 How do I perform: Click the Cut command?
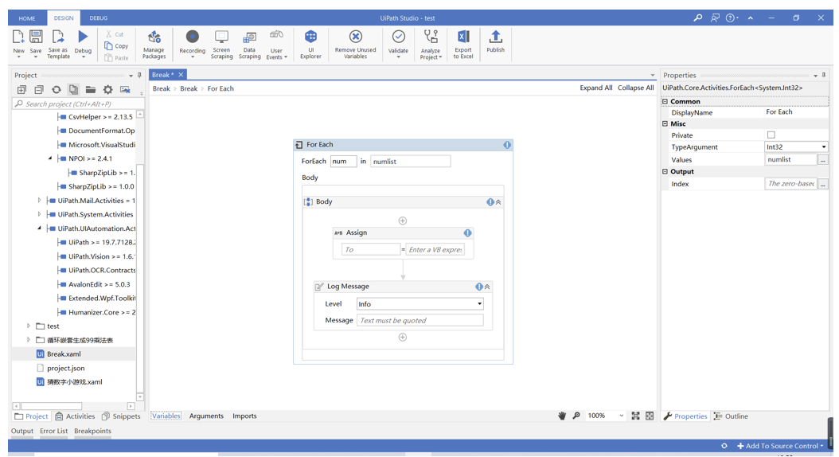115,33
